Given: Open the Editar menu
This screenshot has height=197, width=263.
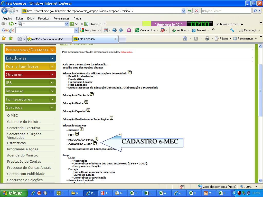Looking at the screenshot, I should tap(20, 18).
